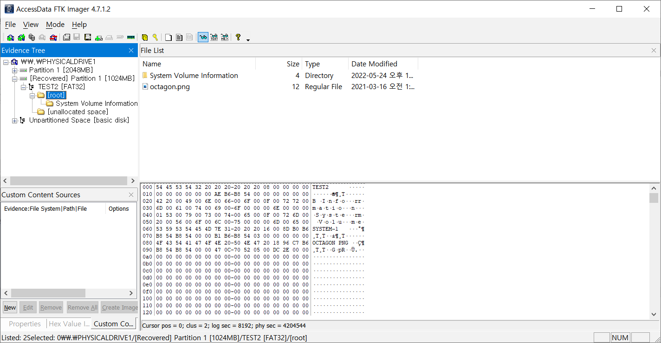Collapse the [root] folder node
This screenshot has height=343, width=661.
click(x=32, y=95)
